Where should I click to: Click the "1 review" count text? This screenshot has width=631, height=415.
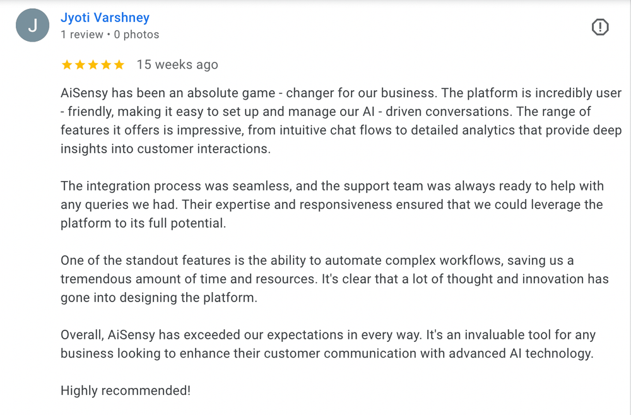click(82, 35)
